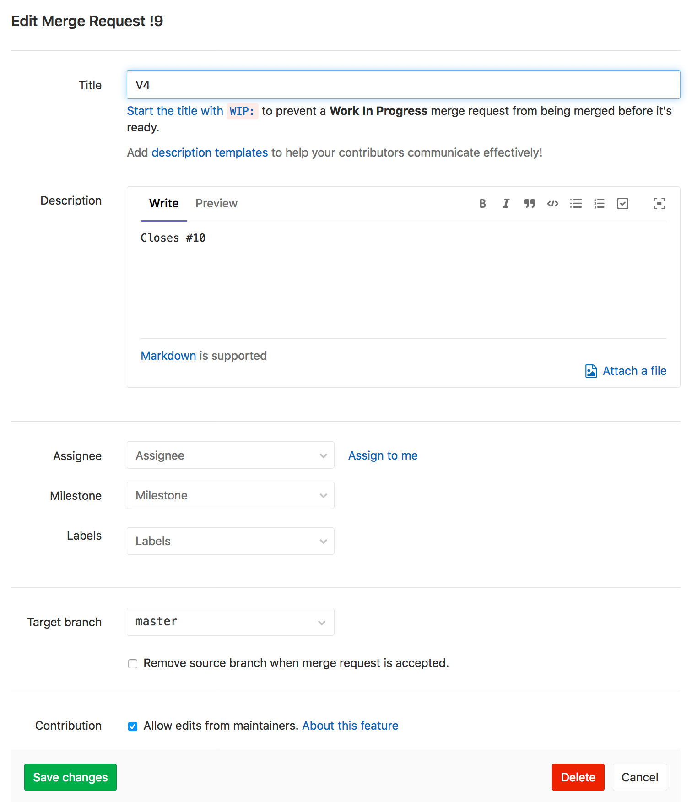The height and width of the screenshot is (802, 692).
Task: Click the Assign to me link
Action: click(x=383, y=455)
